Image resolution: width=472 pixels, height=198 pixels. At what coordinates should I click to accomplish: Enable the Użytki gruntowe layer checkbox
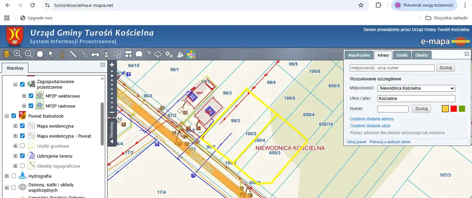point(22,146)
